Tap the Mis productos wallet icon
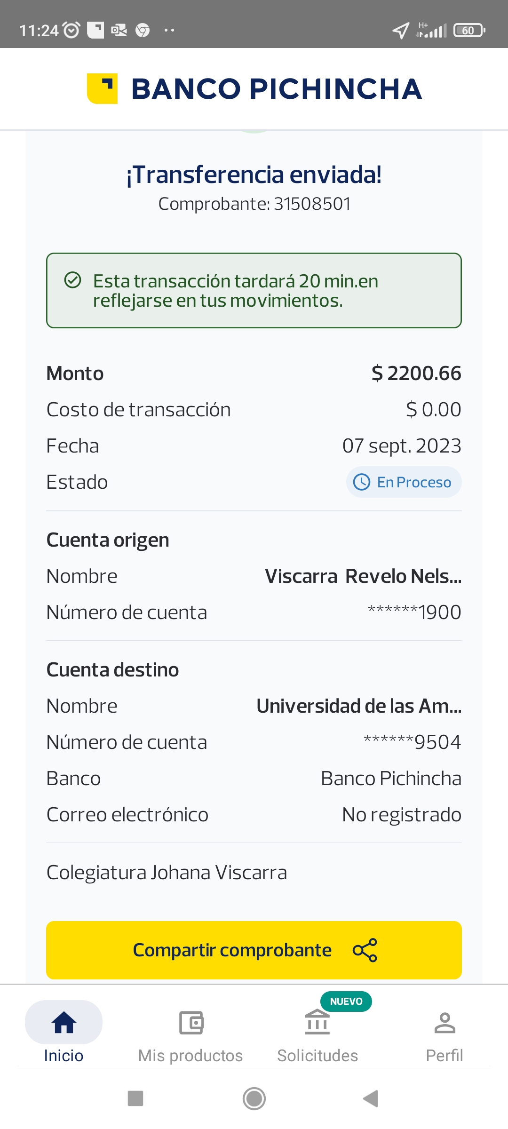 191,1023
